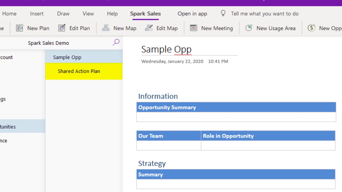Click the New Meeting calendar icon
342x192 pixels.
pyautogui.click(x=193, y=28)
